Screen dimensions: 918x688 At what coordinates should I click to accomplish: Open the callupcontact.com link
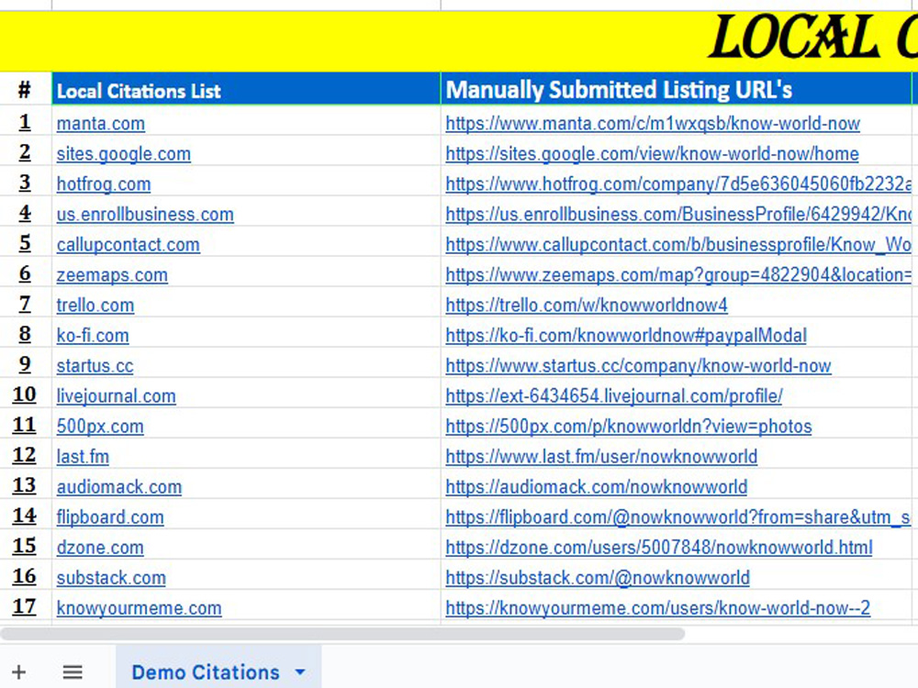pyautogui.click(x=129, y=245)
